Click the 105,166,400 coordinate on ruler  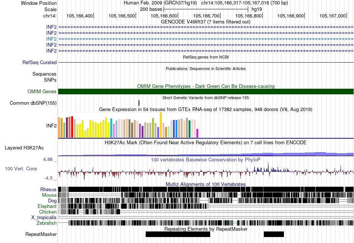click(x=79, y=16)
